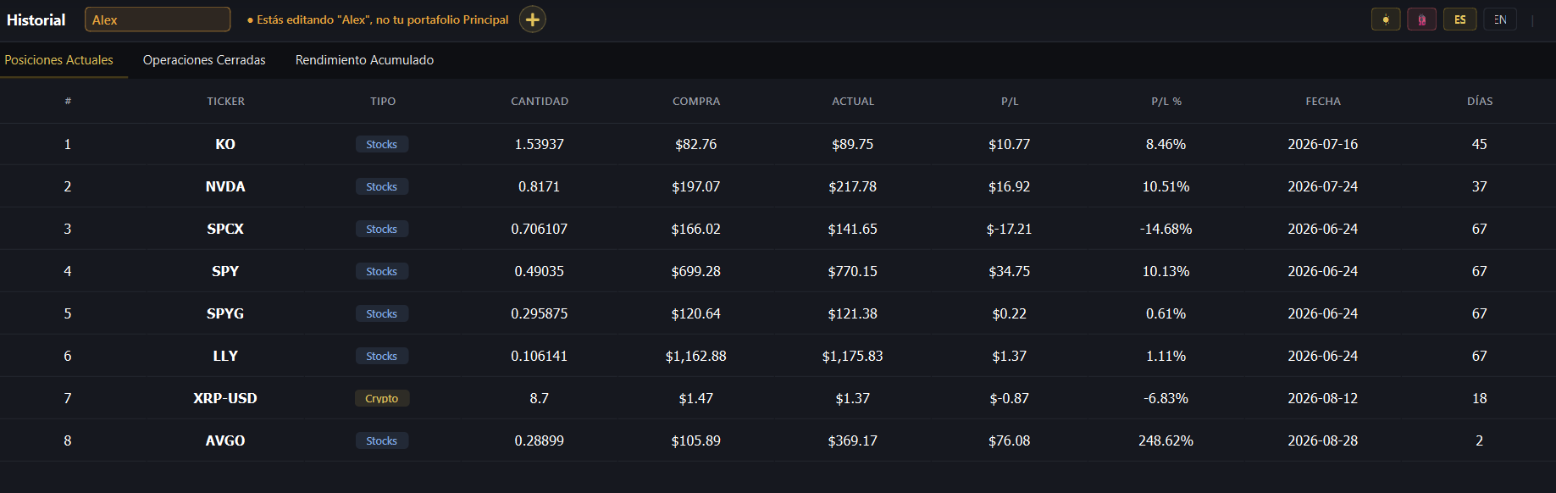Screen dimensions: 1556x493
Task: Click the editing "Alex" portfolio notice
Action: click(378, 19)
